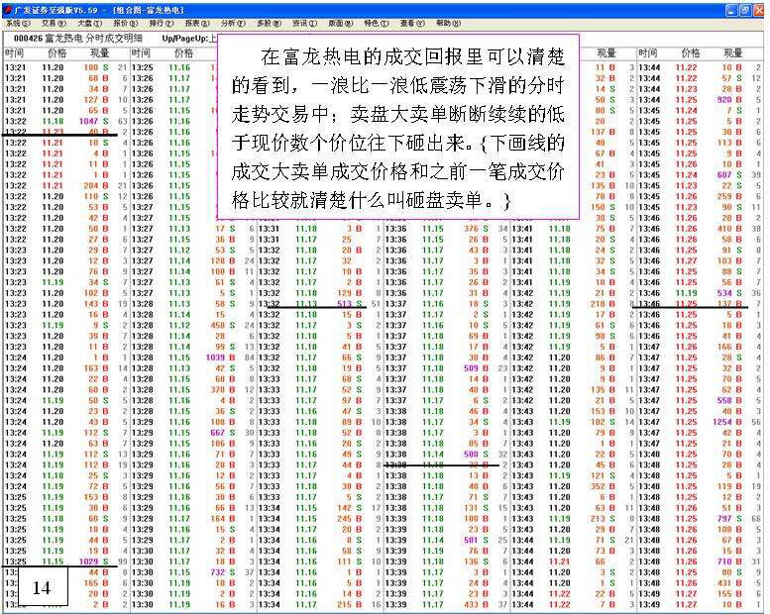Open the 大盘 menu
The image size is (770, 614).
[x=90, y=23]
